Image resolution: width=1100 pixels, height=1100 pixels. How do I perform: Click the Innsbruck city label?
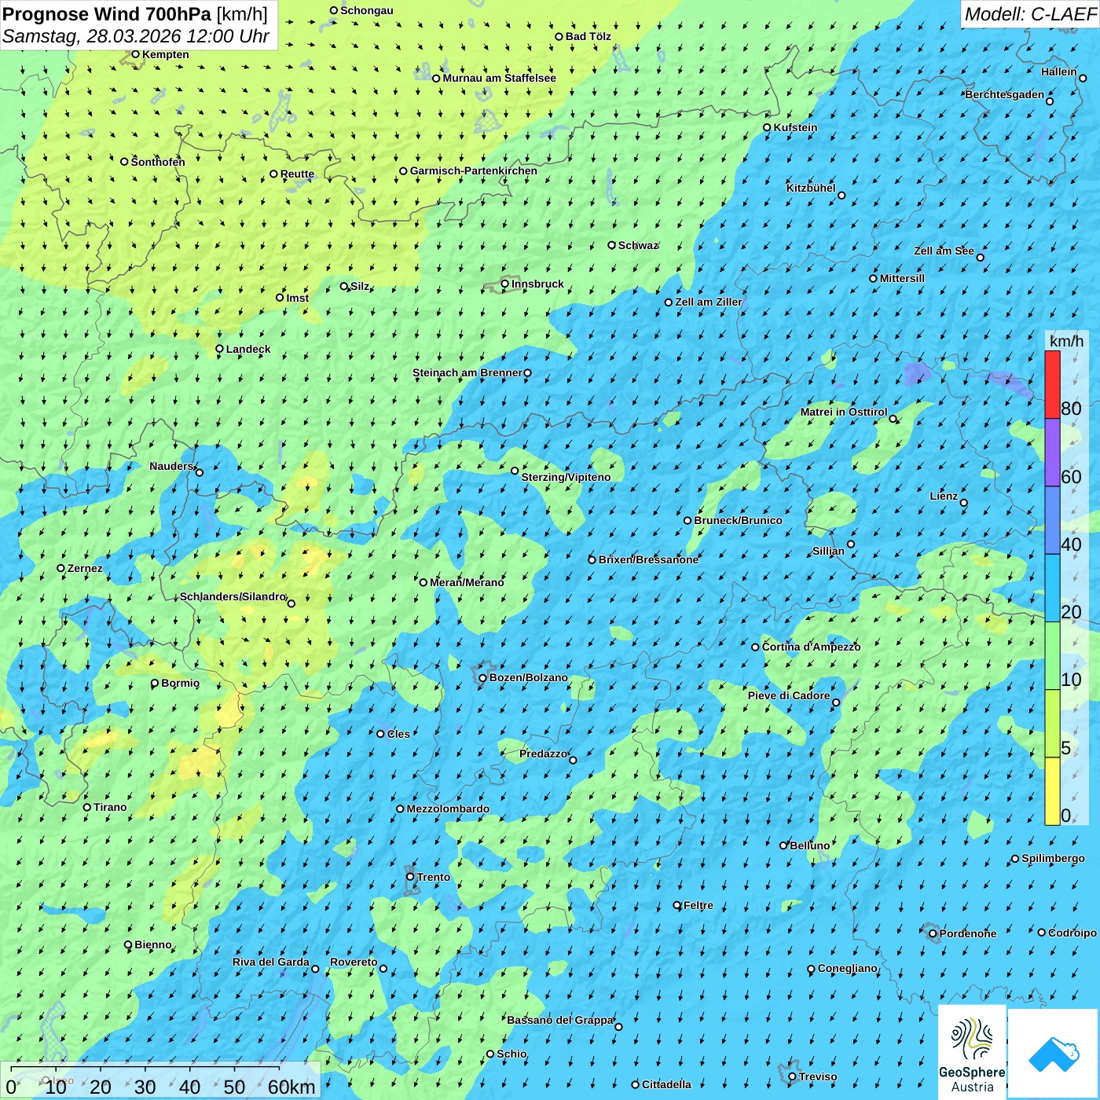(x=537, y=284)
